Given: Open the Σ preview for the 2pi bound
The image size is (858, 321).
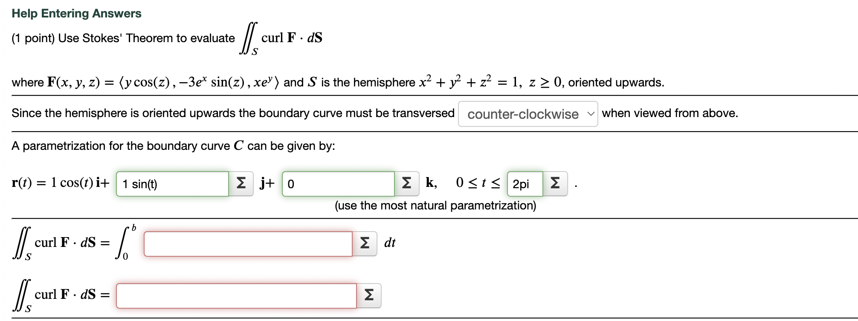Looking at the screenshot, I should (556, 183).
